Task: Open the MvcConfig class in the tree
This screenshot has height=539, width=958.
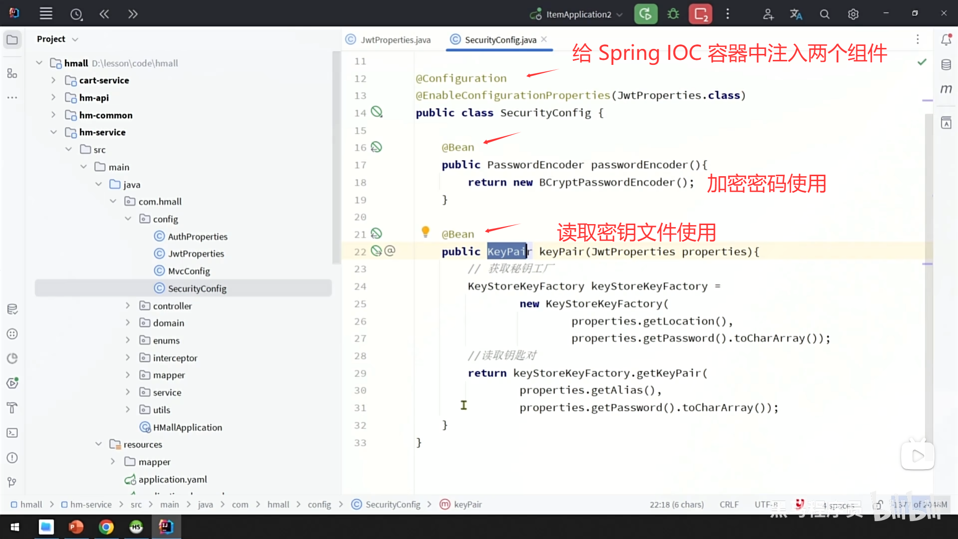Action: click(189, 271)
